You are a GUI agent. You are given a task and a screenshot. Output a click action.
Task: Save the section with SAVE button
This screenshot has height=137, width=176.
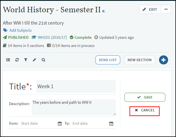[145, 97]
